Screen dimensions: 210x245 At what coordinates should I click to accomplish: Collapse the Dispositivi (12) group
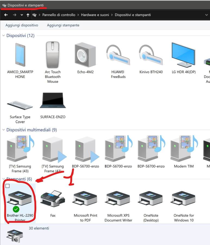[x=4, y=36]
